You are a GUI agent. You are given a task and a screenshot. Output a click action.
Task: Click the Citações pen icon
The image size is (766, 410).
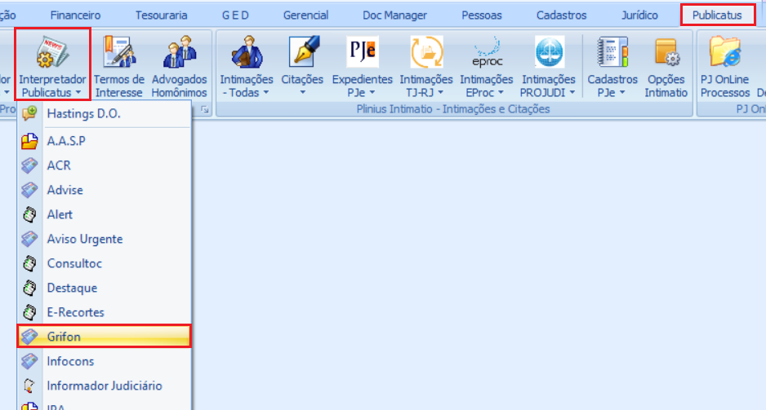click(303, 51)
